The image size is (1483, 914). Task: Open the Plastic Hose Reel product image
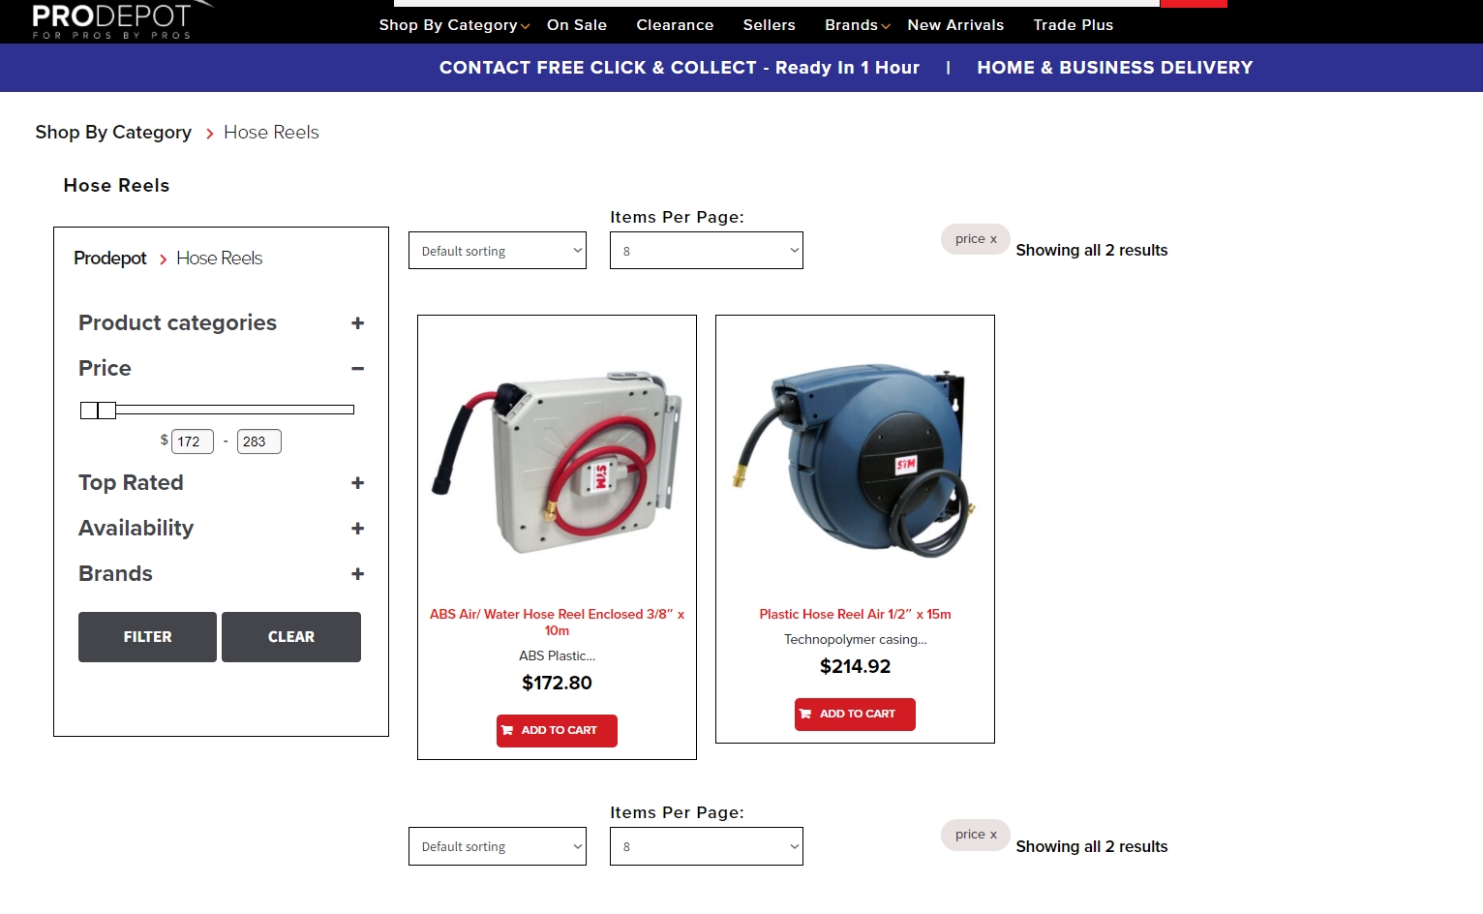[x=855, y=457]
